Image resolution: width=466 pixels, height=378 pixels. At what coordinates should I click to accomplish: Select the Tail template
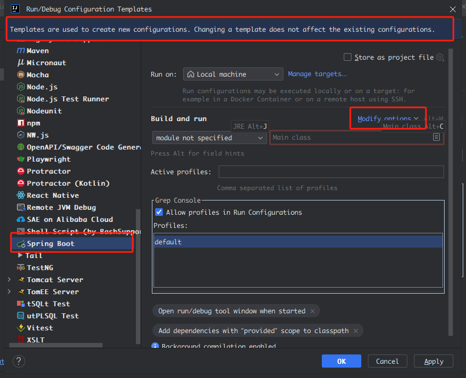click(33, 256)
